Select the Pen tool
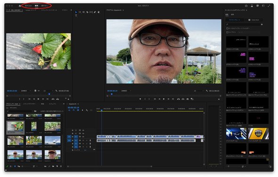This screenshot has height=177, width=278. tap(95, 12)
